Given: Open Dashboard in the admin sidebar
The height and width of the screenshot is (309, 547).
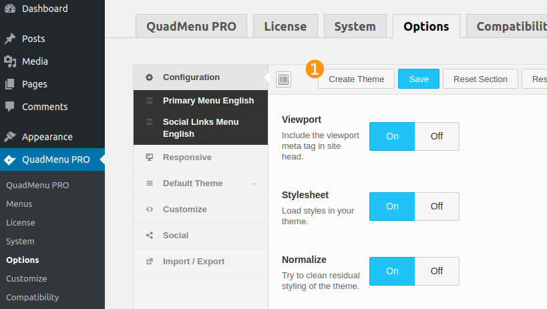Looking at the screenshot, I should tap(52, 9).
